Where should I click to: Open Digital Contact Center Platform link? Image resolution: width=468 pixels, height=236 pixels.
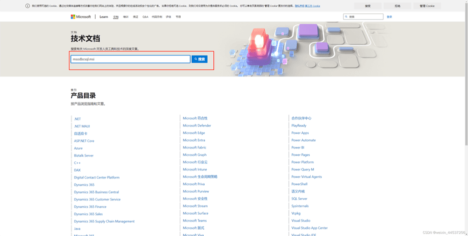point(97,177)
